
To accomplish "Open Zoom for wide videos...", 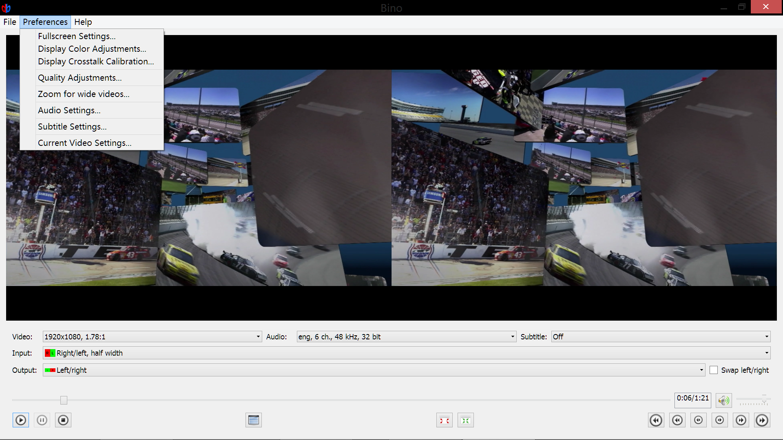I will point(92,94).
